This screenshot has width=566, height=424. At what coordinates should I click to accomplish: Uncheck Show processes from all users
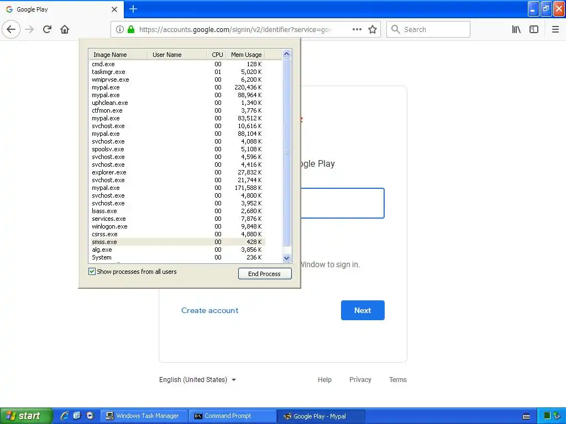tap(92, 272)
